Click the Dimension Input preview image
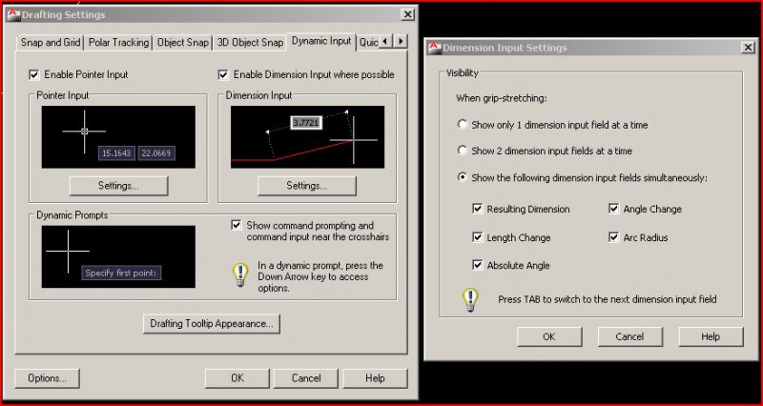This screenshot has height=406, width=763. point(307,137)
